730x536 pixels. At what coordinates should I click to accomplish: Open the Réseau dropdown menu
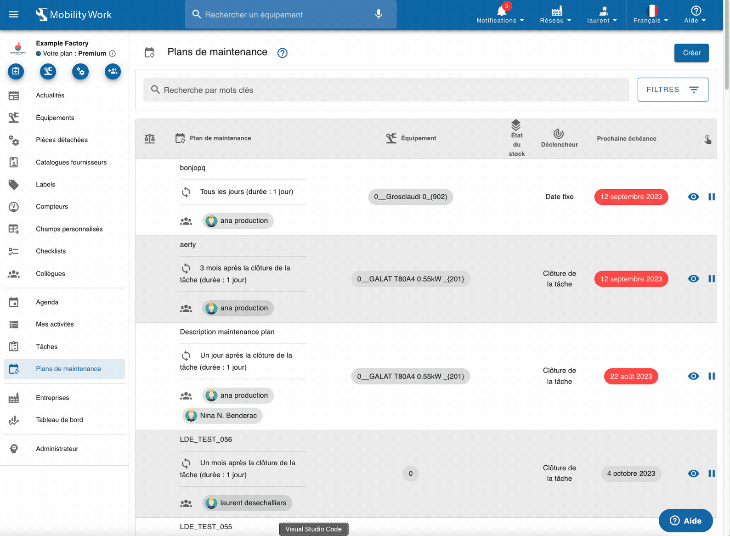(555, 15)
